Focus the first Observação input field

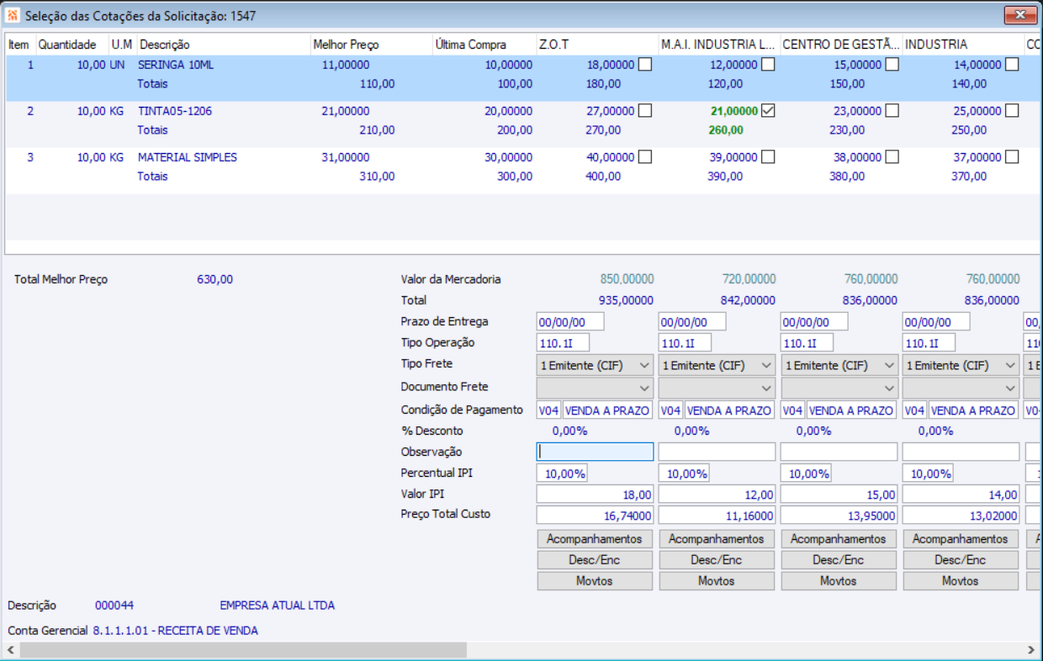[x=595, y=452]
